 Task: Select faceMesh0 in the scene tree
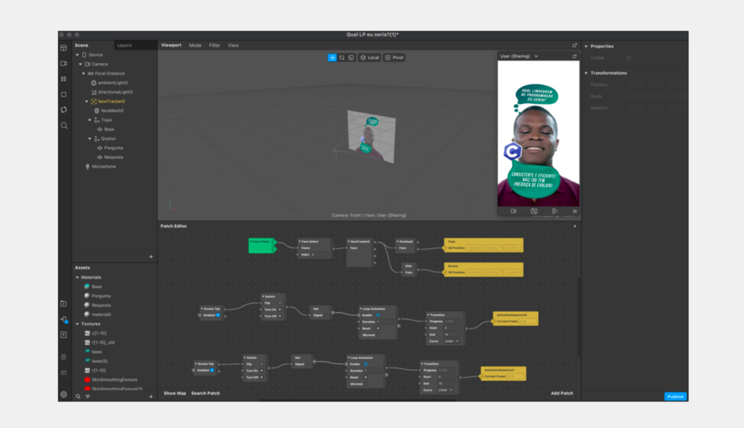click(112, 111)
